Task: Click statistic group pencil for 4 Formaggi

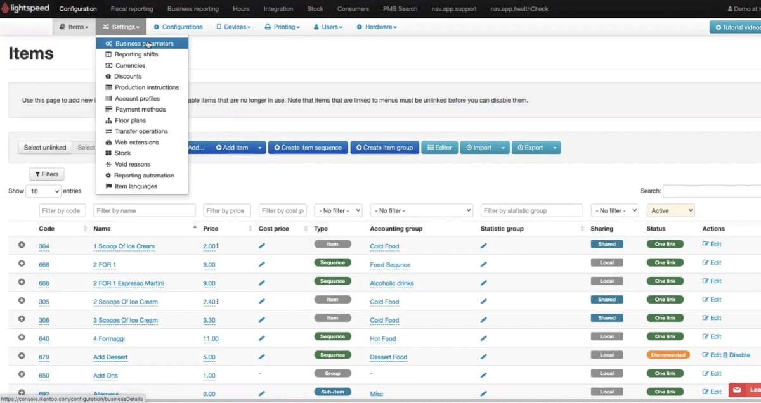Action: click(x=484, y=339)
